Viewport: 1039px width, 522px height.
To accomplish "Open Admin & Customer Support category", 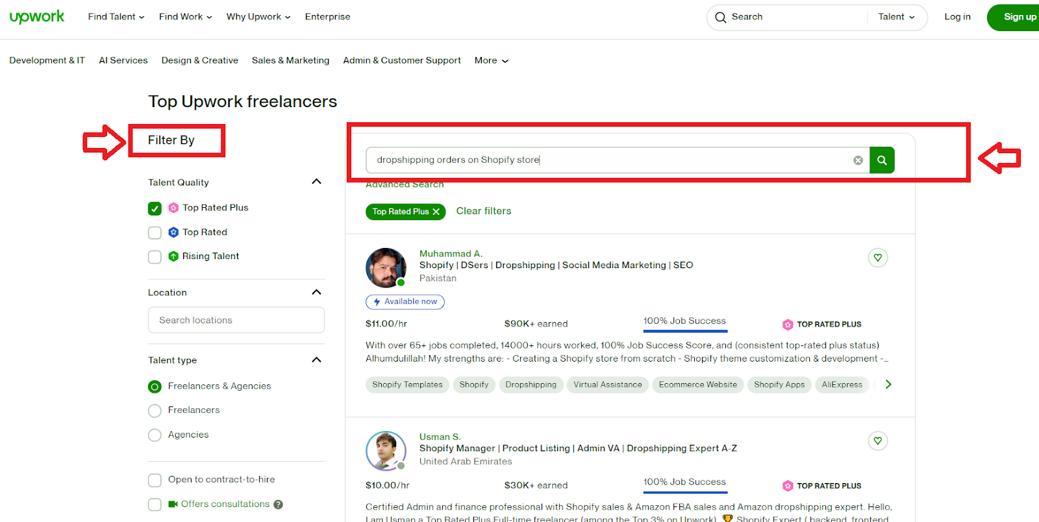I will pyautogui.click(x=402, y=60).
